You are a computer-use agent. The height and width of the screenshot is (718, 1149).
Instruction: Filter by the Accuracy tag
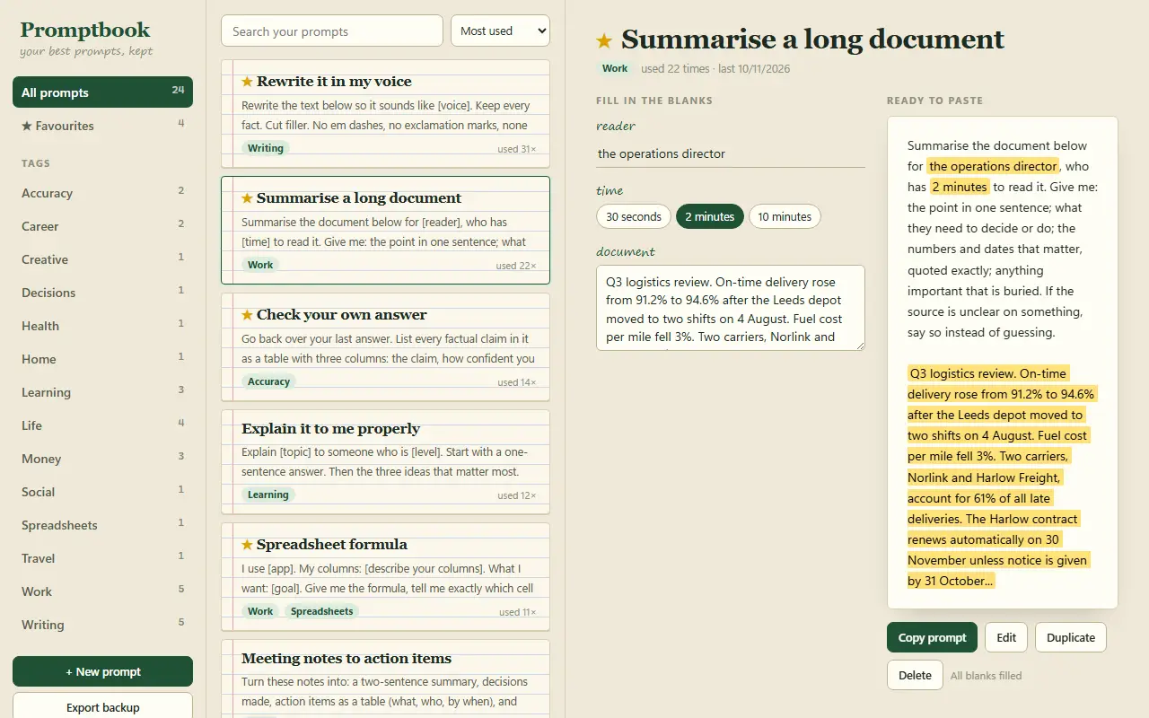click(x=102, y=193)
